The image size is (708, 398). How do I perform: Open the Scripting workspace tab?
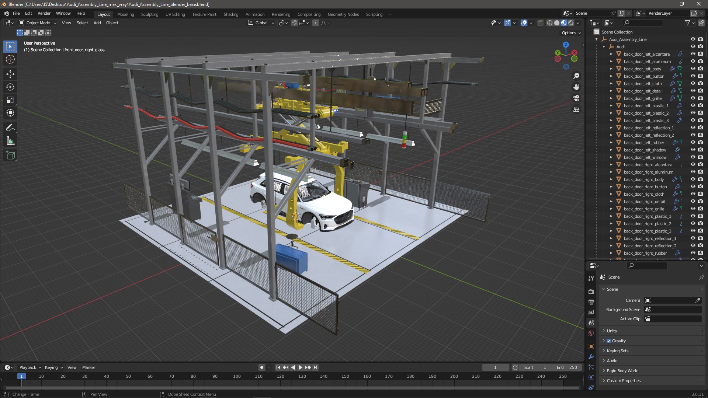(374, 14)
